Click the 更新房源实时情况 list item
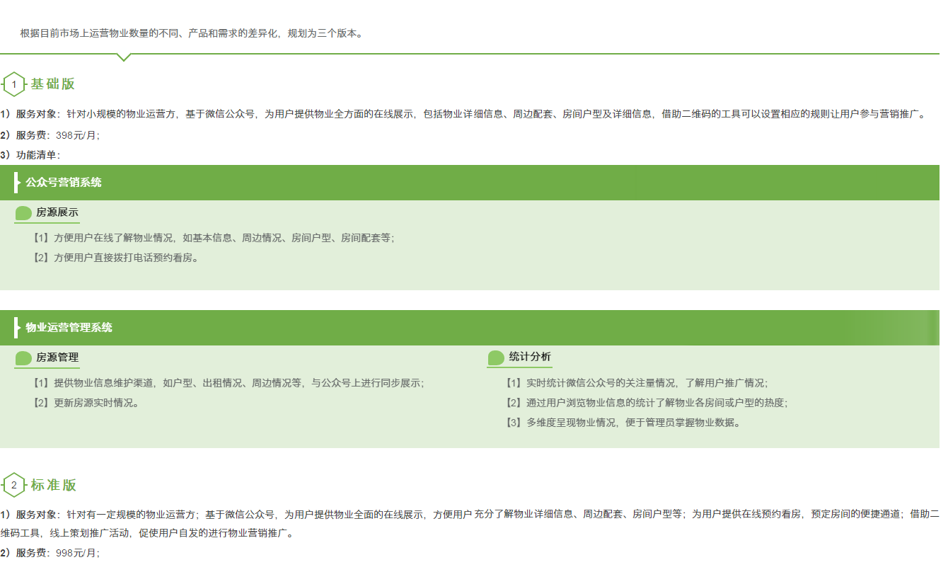Viewport: 948px width, 572px height. pyautogui.click(x=88, y=403)
